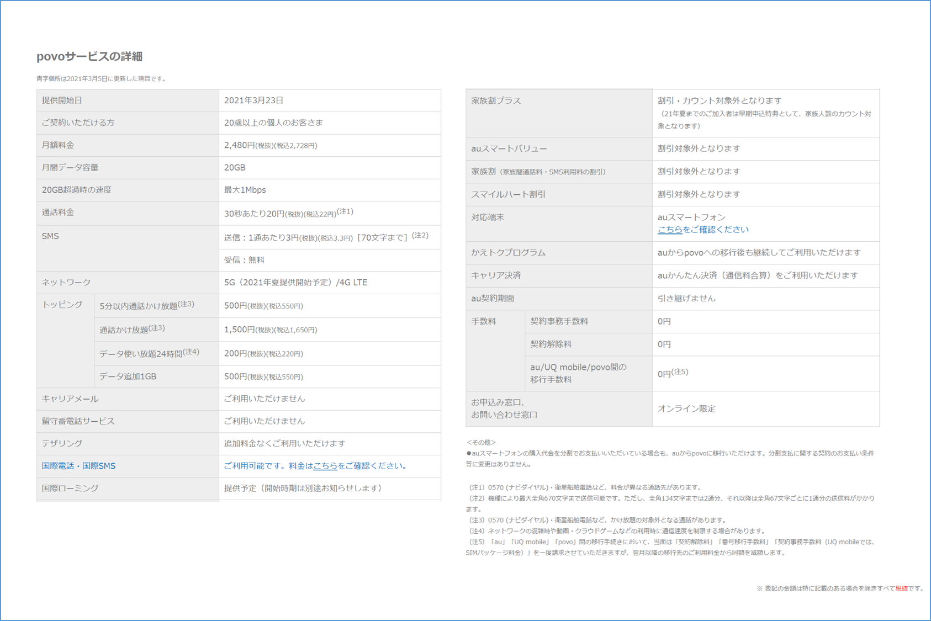Select the date 2021年3月23日
931x621 pixels.
tap(253, 100)
